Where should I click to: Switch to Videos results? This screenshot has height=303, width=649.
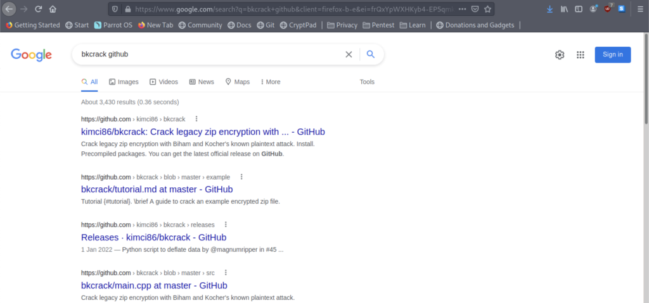coord(164,82)
